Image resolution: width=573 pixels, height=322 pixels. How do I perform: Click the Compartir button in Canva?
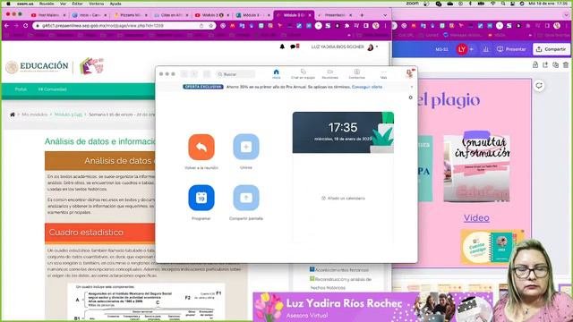(x=552, y=49)
